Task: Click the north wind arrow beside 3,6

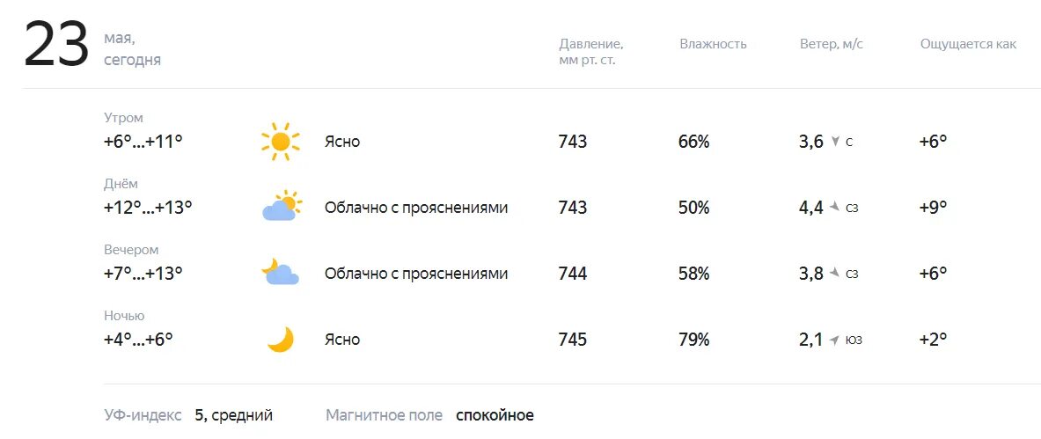Action: point(835,142)
